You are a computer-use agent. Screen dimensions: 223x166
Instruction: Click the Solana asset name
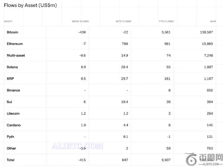coord(12,67)
